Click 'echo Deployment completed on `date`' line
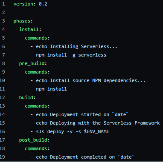 [85, 157]
